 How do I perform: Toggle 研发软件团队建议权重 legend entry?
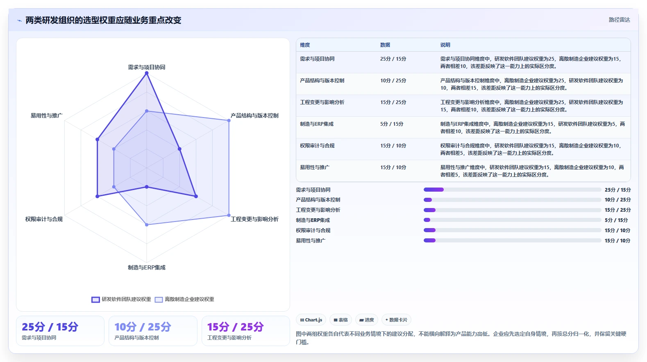(121, 299)
